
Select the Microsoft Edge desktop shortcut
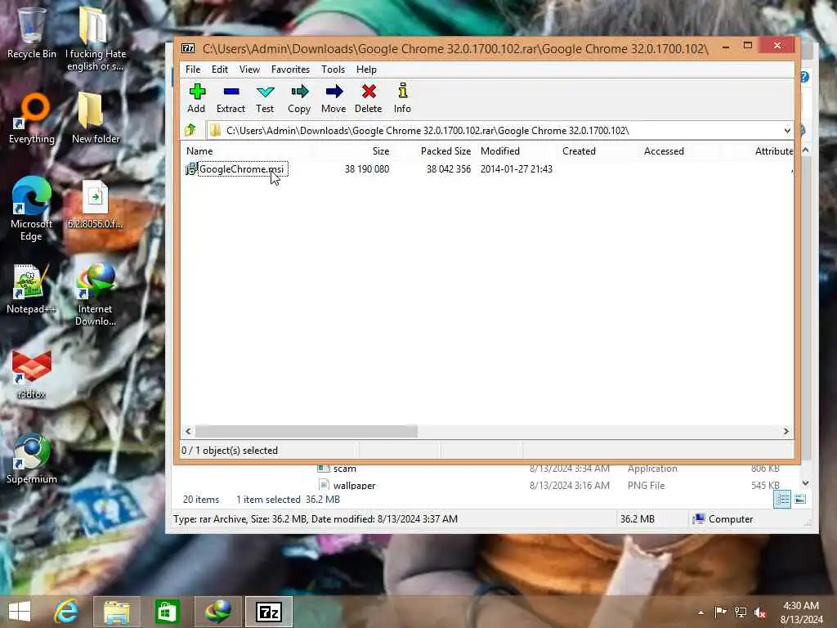pyautogui.click(x=31, y=209)
